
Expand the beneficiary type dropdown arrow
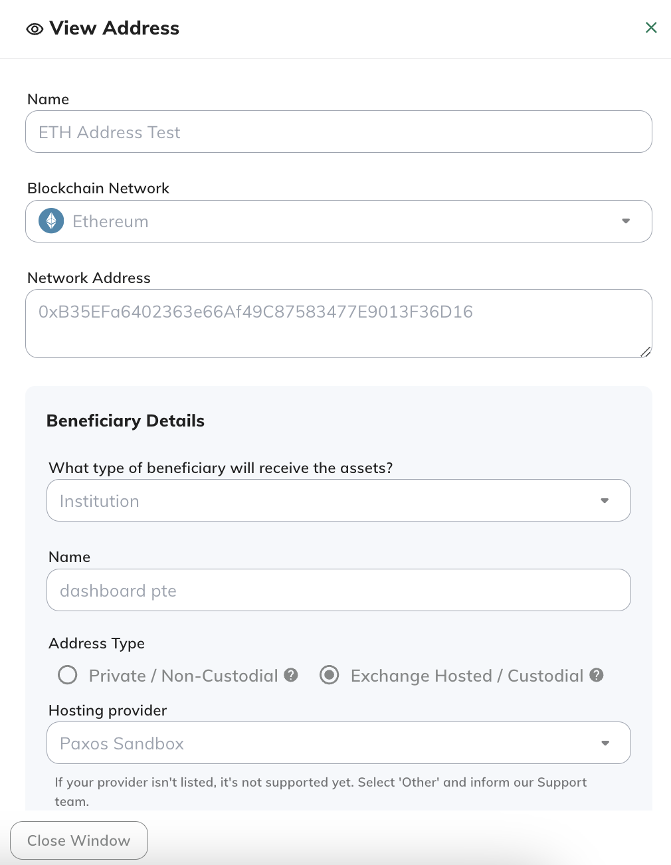click(605, 500)
